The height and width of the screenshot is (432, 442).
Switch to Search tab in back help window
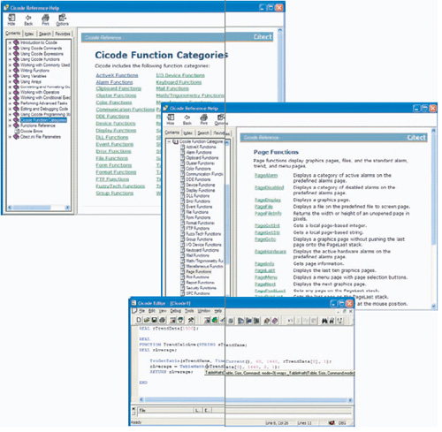pos(45,34)
